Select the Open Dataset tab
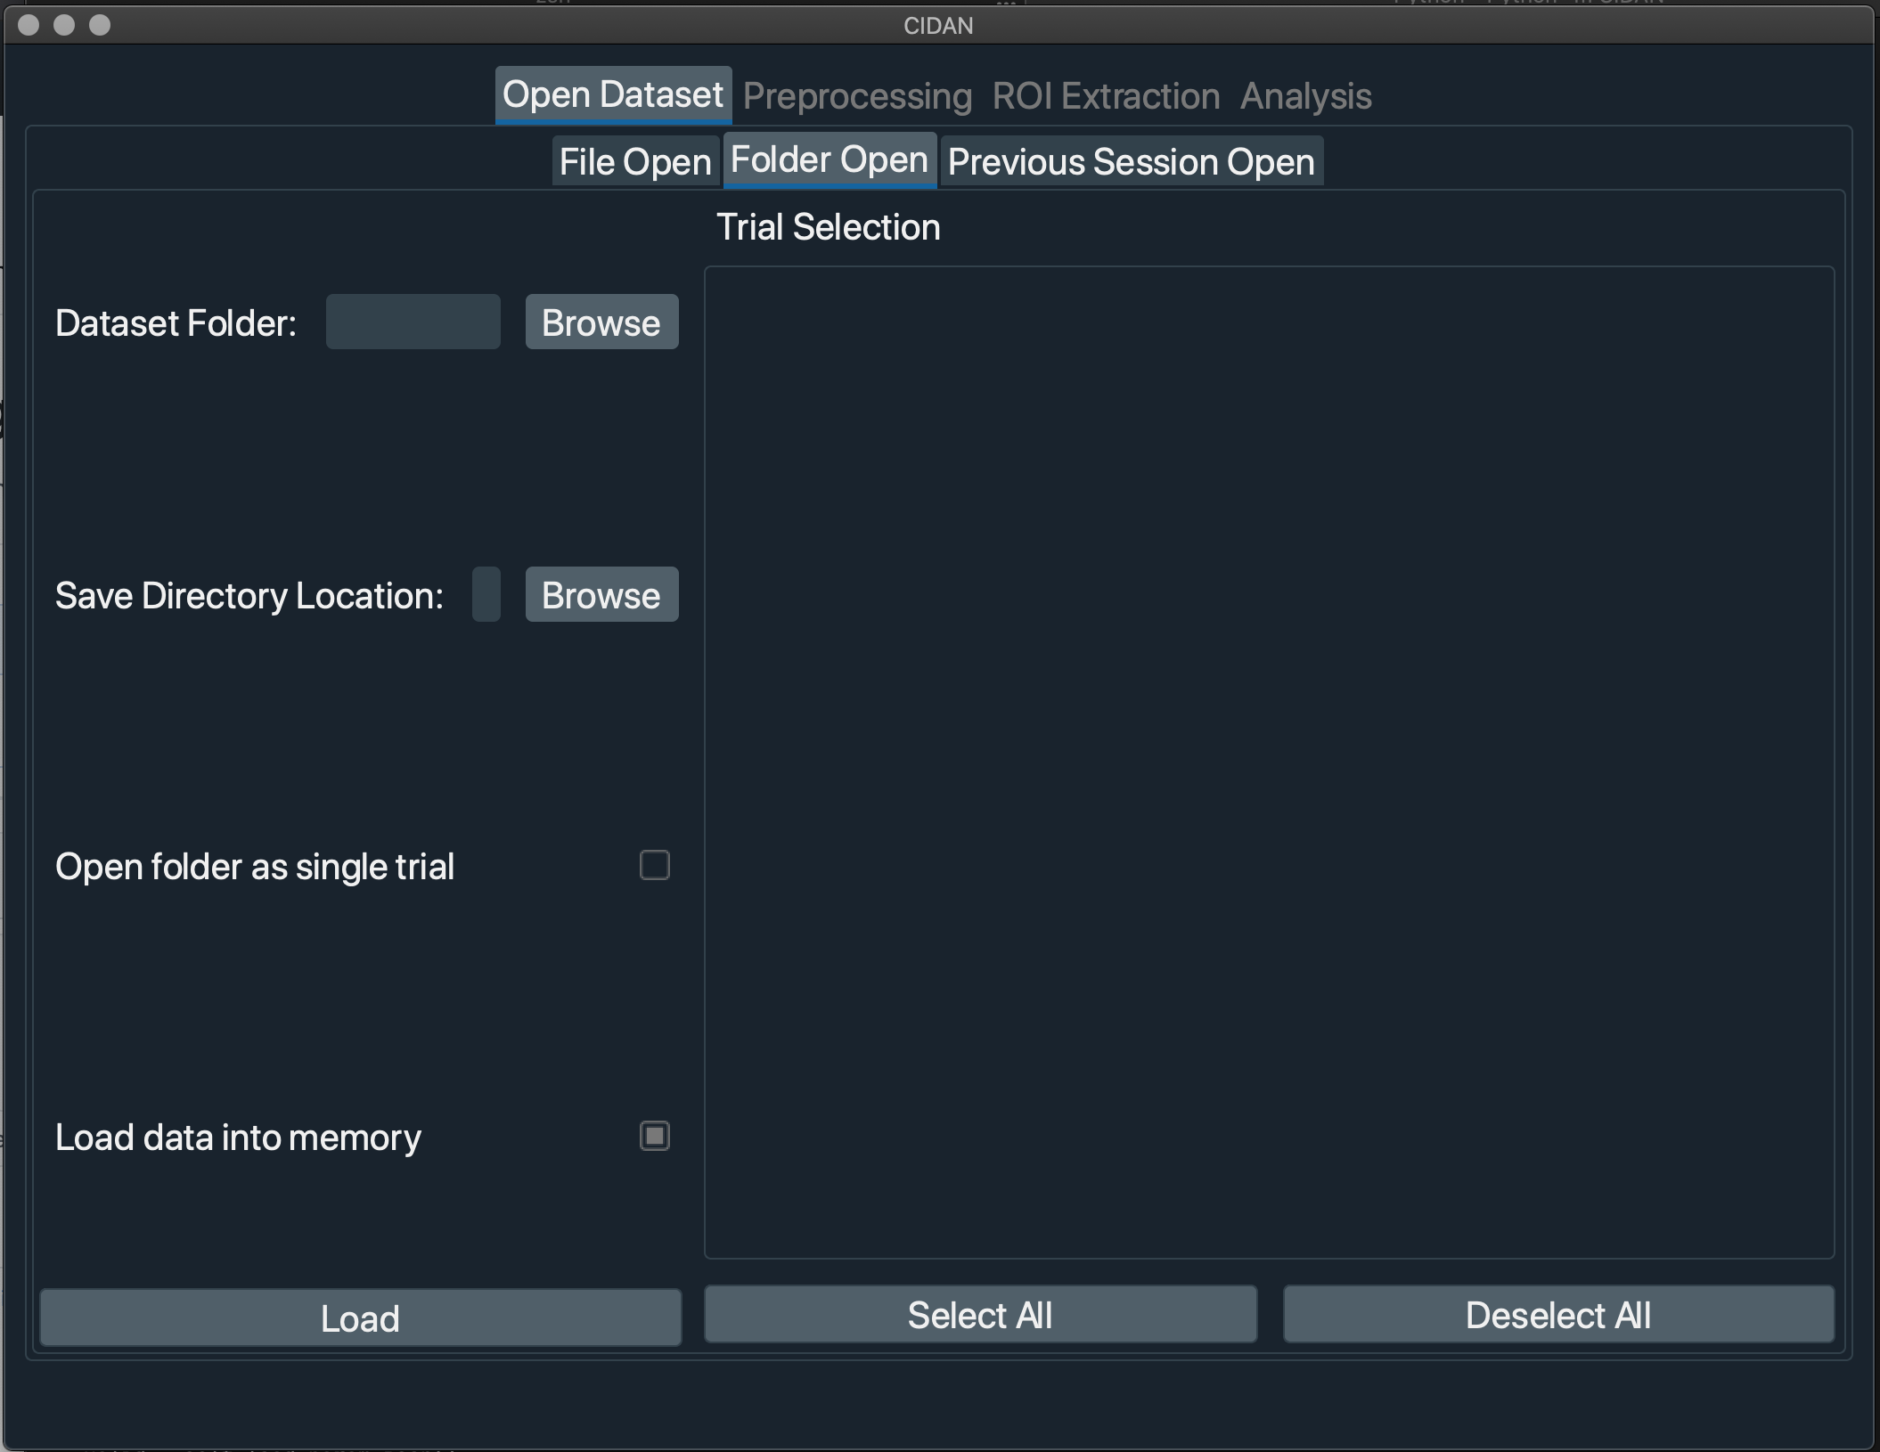The image size is (1880, 1452). point(611,94)
